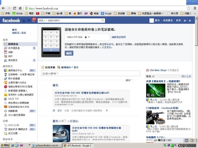Click the facebook logo
Screen dimensions: 198x148
(x=11, y=20)
